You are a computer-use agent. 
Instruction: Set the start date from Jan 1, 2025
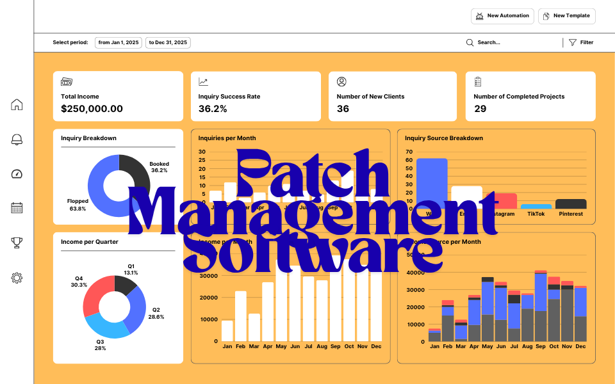coord(119,42)
